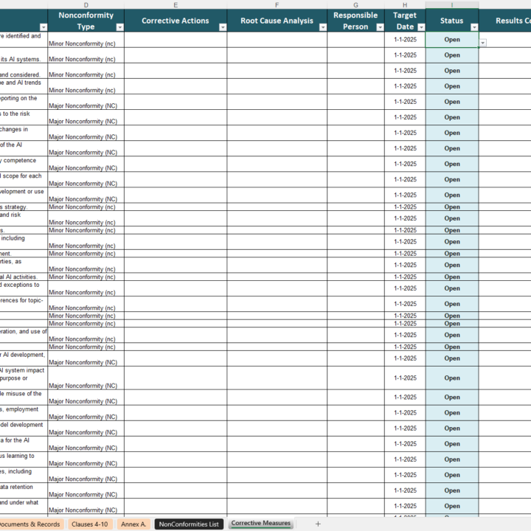This screenshot has width=531, height=531.
Task: Select the 'del development' description cell
Action: point(24,428)
